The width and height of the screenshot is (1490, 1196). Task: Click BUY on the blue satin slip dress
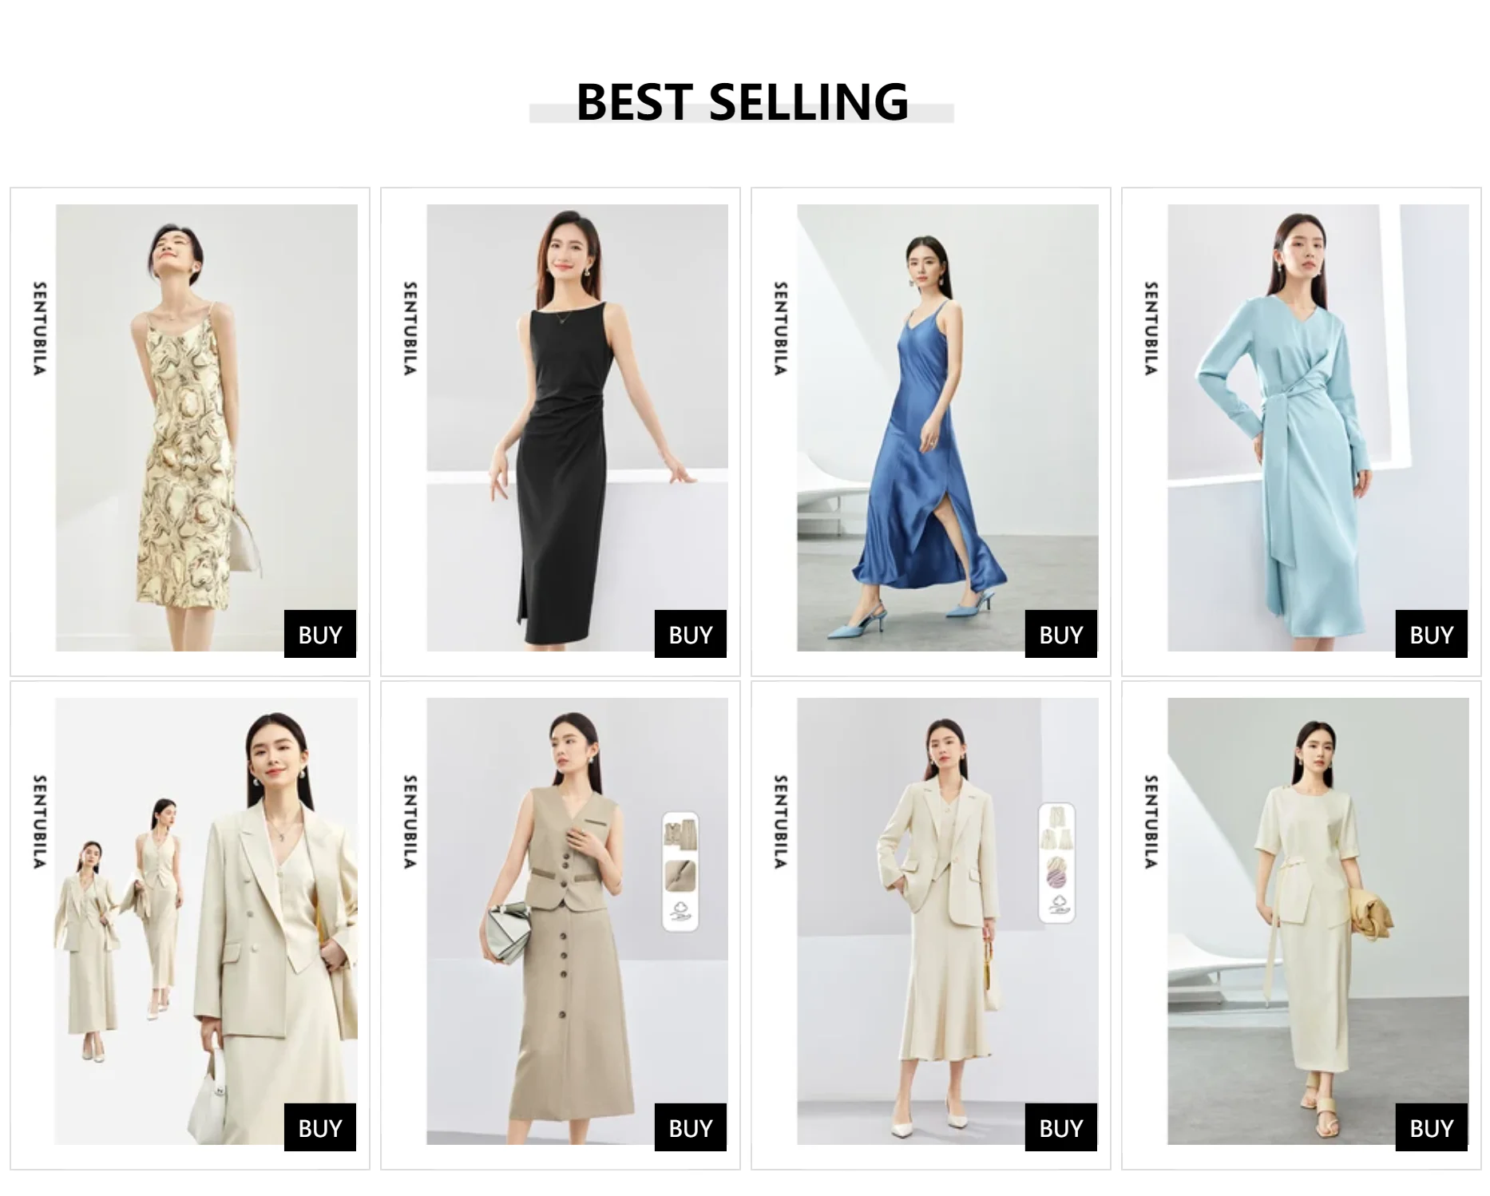1060,634
